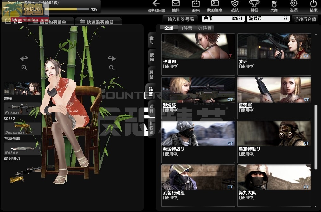This screenshot has height=212, width=321.
Task: Open the 信件 mail icon
Action: [x=176, y=6]
